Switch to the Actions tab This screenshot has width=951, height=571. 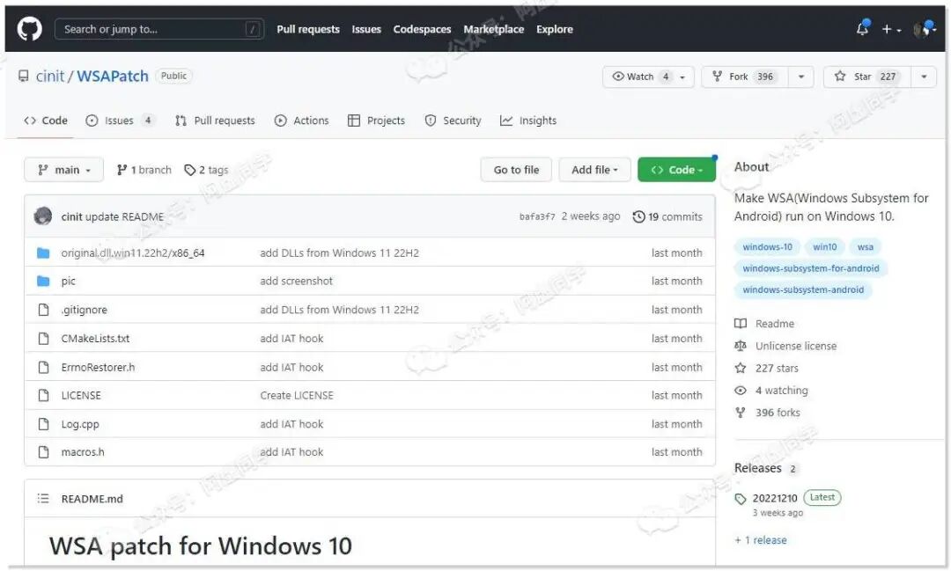[x=301, y=121]
